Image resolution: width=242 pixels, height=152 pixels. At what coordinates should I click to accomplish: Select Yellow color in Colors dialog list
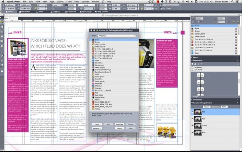pyautogui.click(x=114, y=109)
